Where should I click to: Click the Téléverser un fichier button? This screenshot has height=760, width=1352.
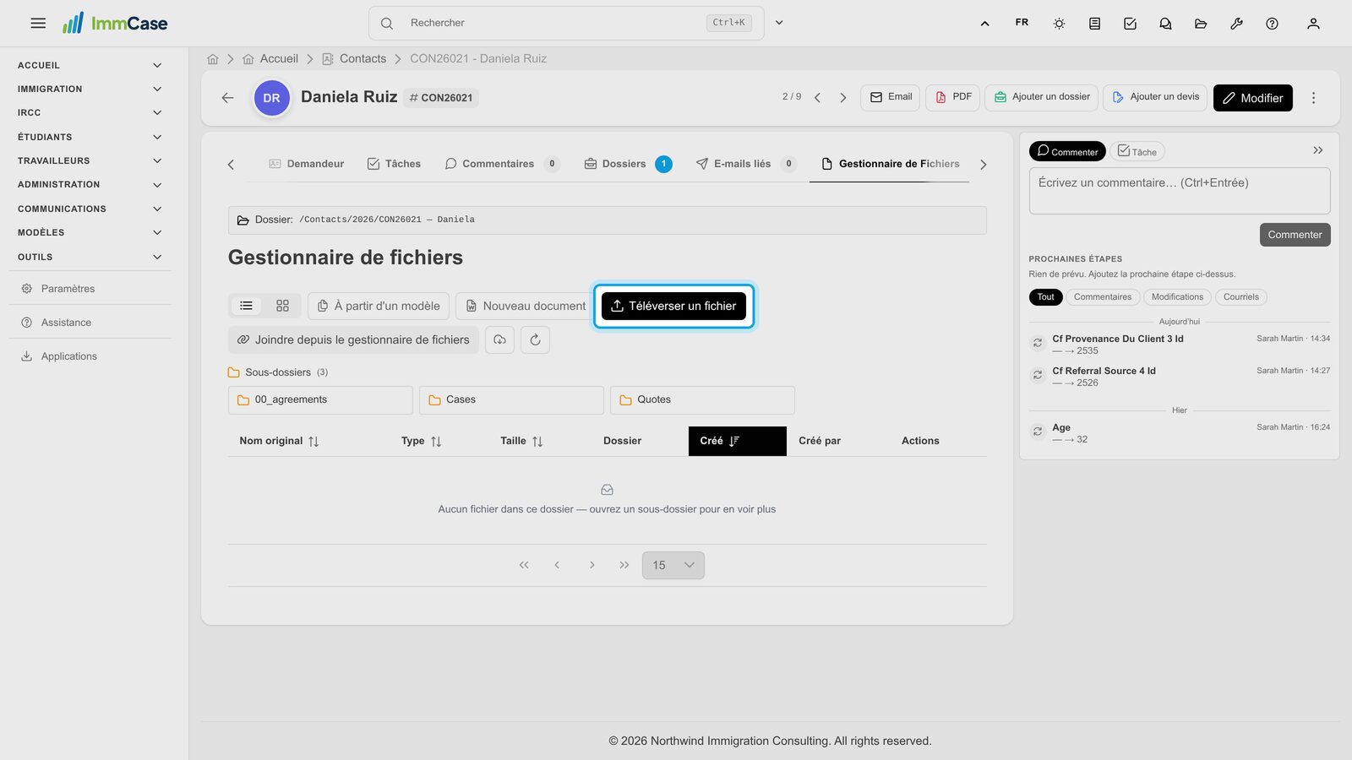[673, 306]
